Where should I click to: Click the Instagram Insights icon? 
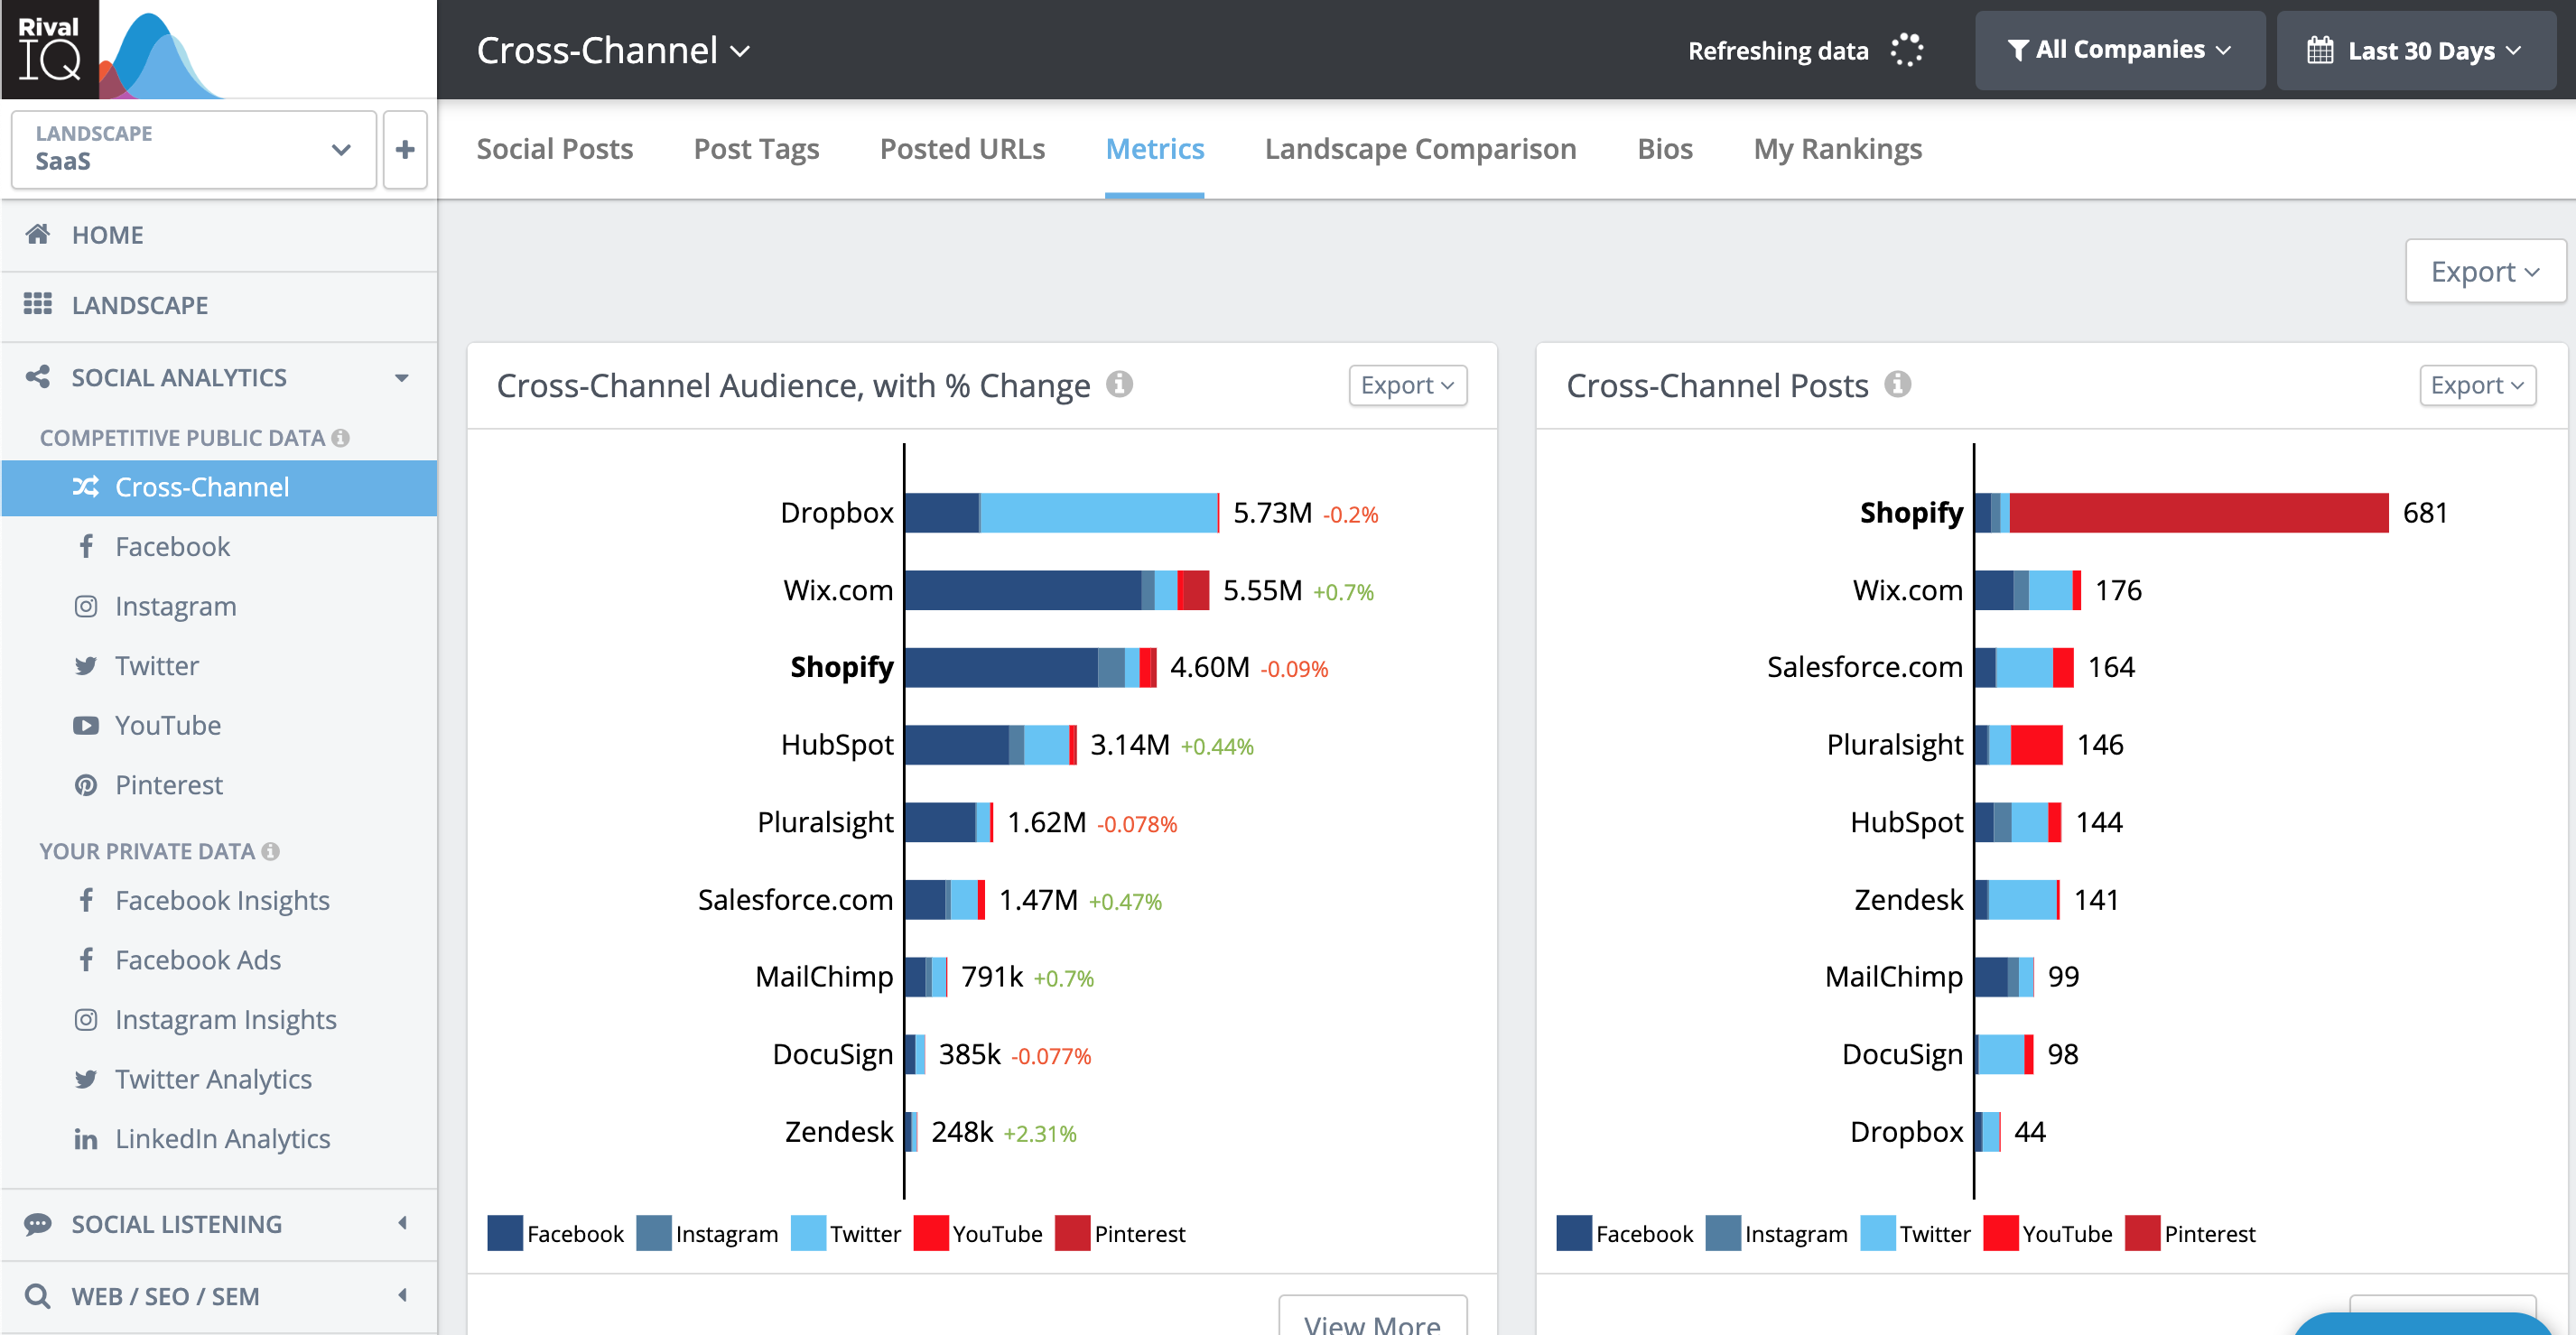pos(86,1019)
